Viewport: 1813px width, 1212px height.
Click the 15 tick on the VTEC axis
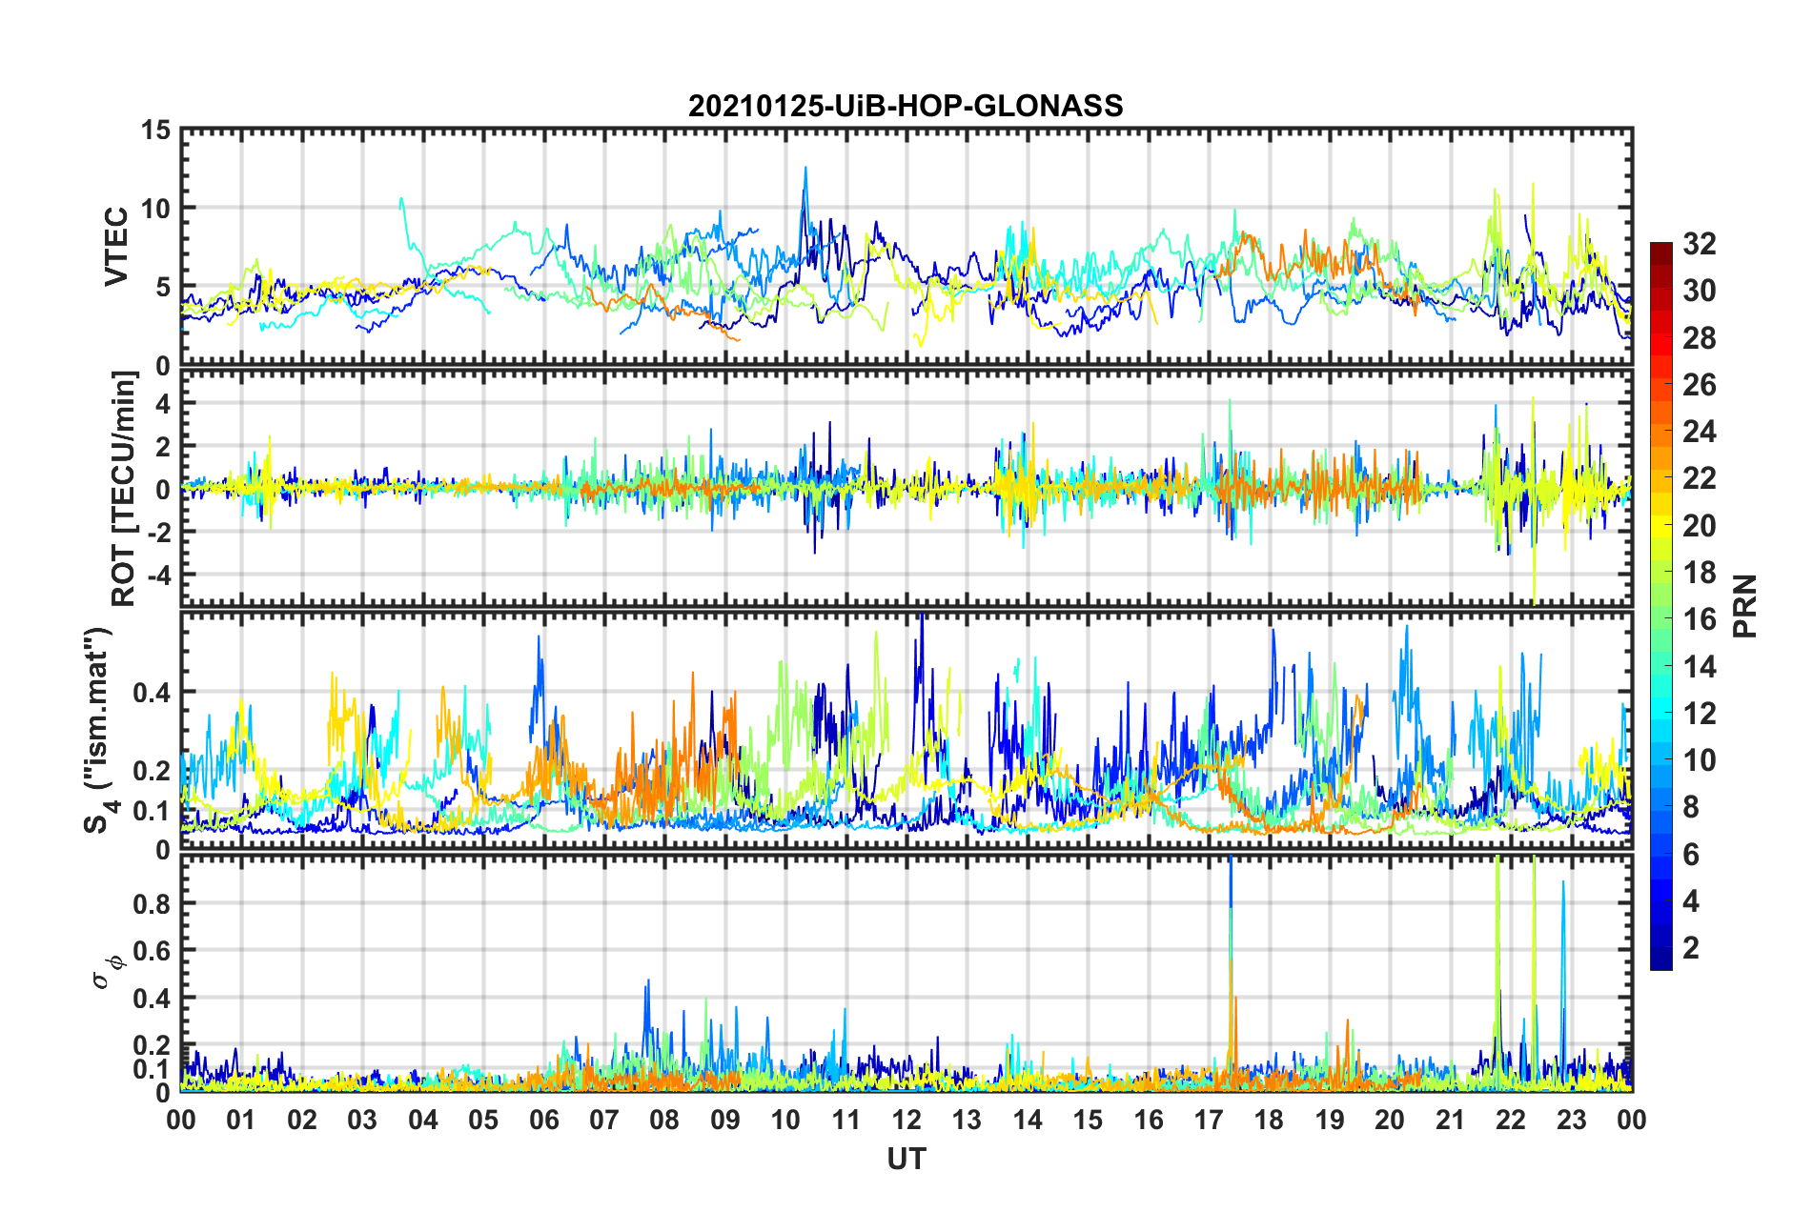154,130
